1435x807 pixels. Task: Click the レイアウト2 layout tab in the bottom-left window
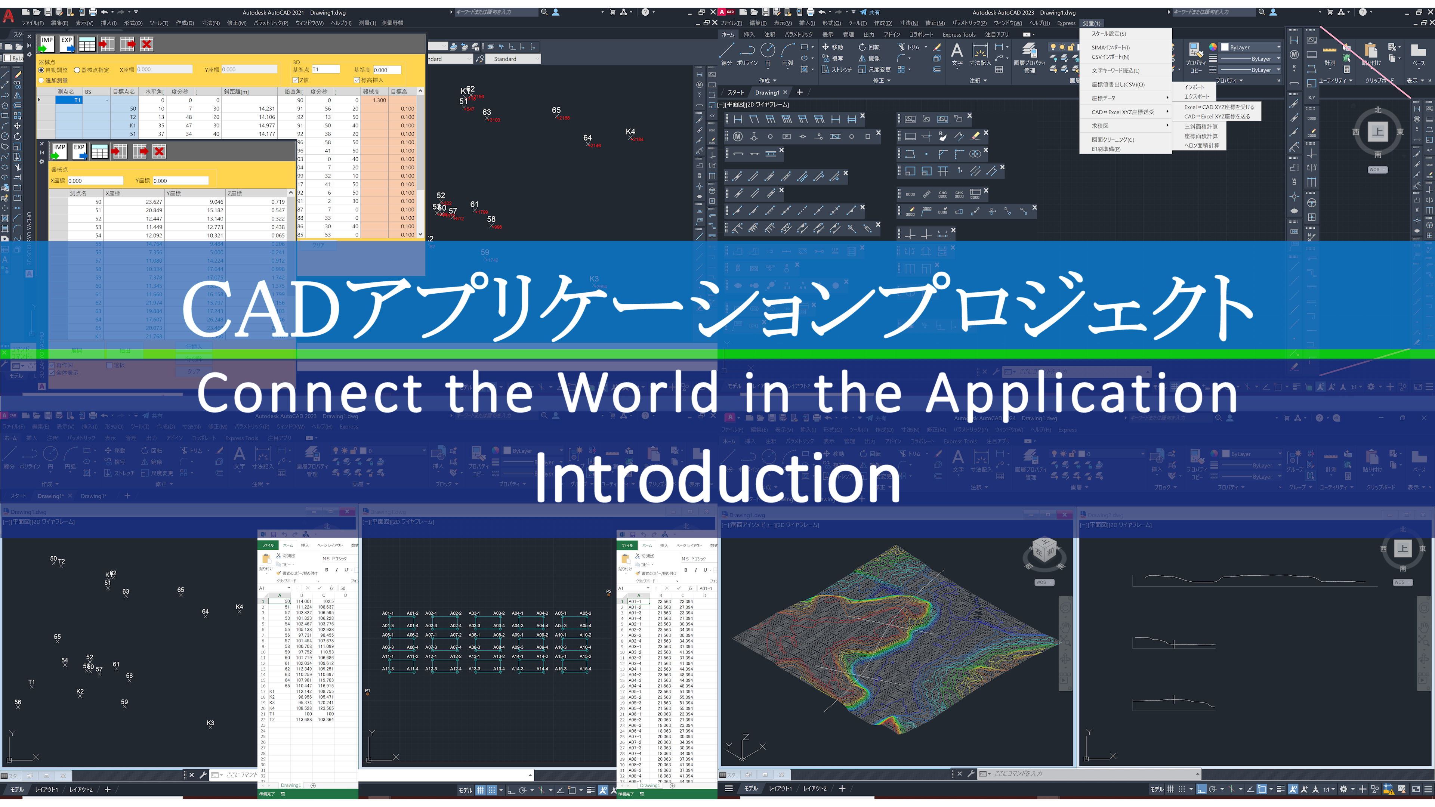[x=81, y=790]
